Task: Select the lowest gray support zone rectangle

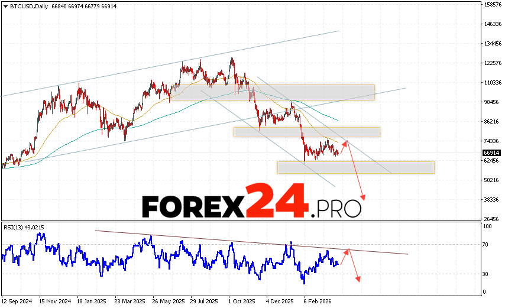Action: click(x=355, y=167)
